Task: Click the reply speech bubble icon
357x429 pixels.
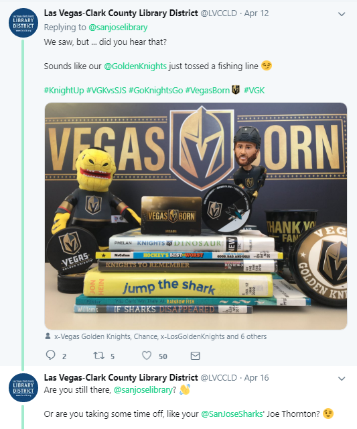Action: (50, 355)
